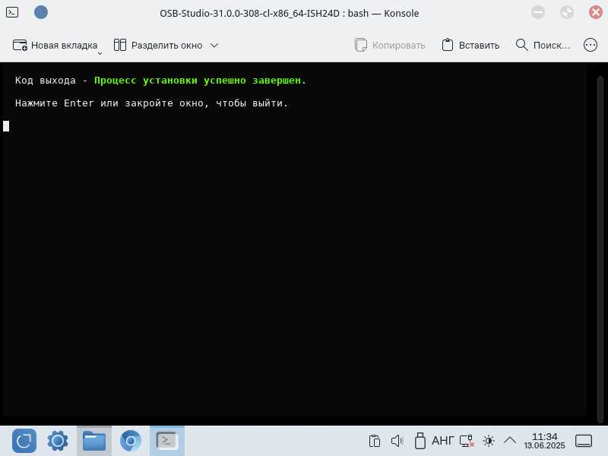Launch the Chromium browser from taskbar

pos(131,441)
